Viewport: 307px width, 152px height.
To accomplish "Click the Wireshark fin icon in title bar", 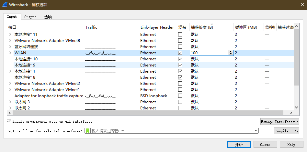I will (x=5, y=5).
